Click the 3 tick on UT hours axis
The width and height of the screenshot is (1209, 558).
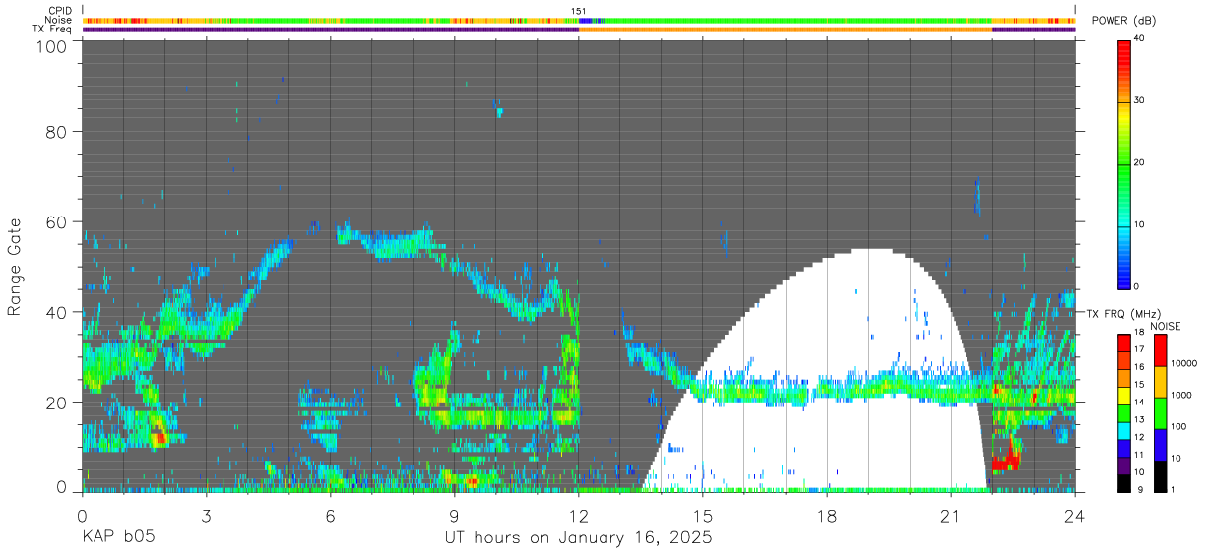click(207, 515)
